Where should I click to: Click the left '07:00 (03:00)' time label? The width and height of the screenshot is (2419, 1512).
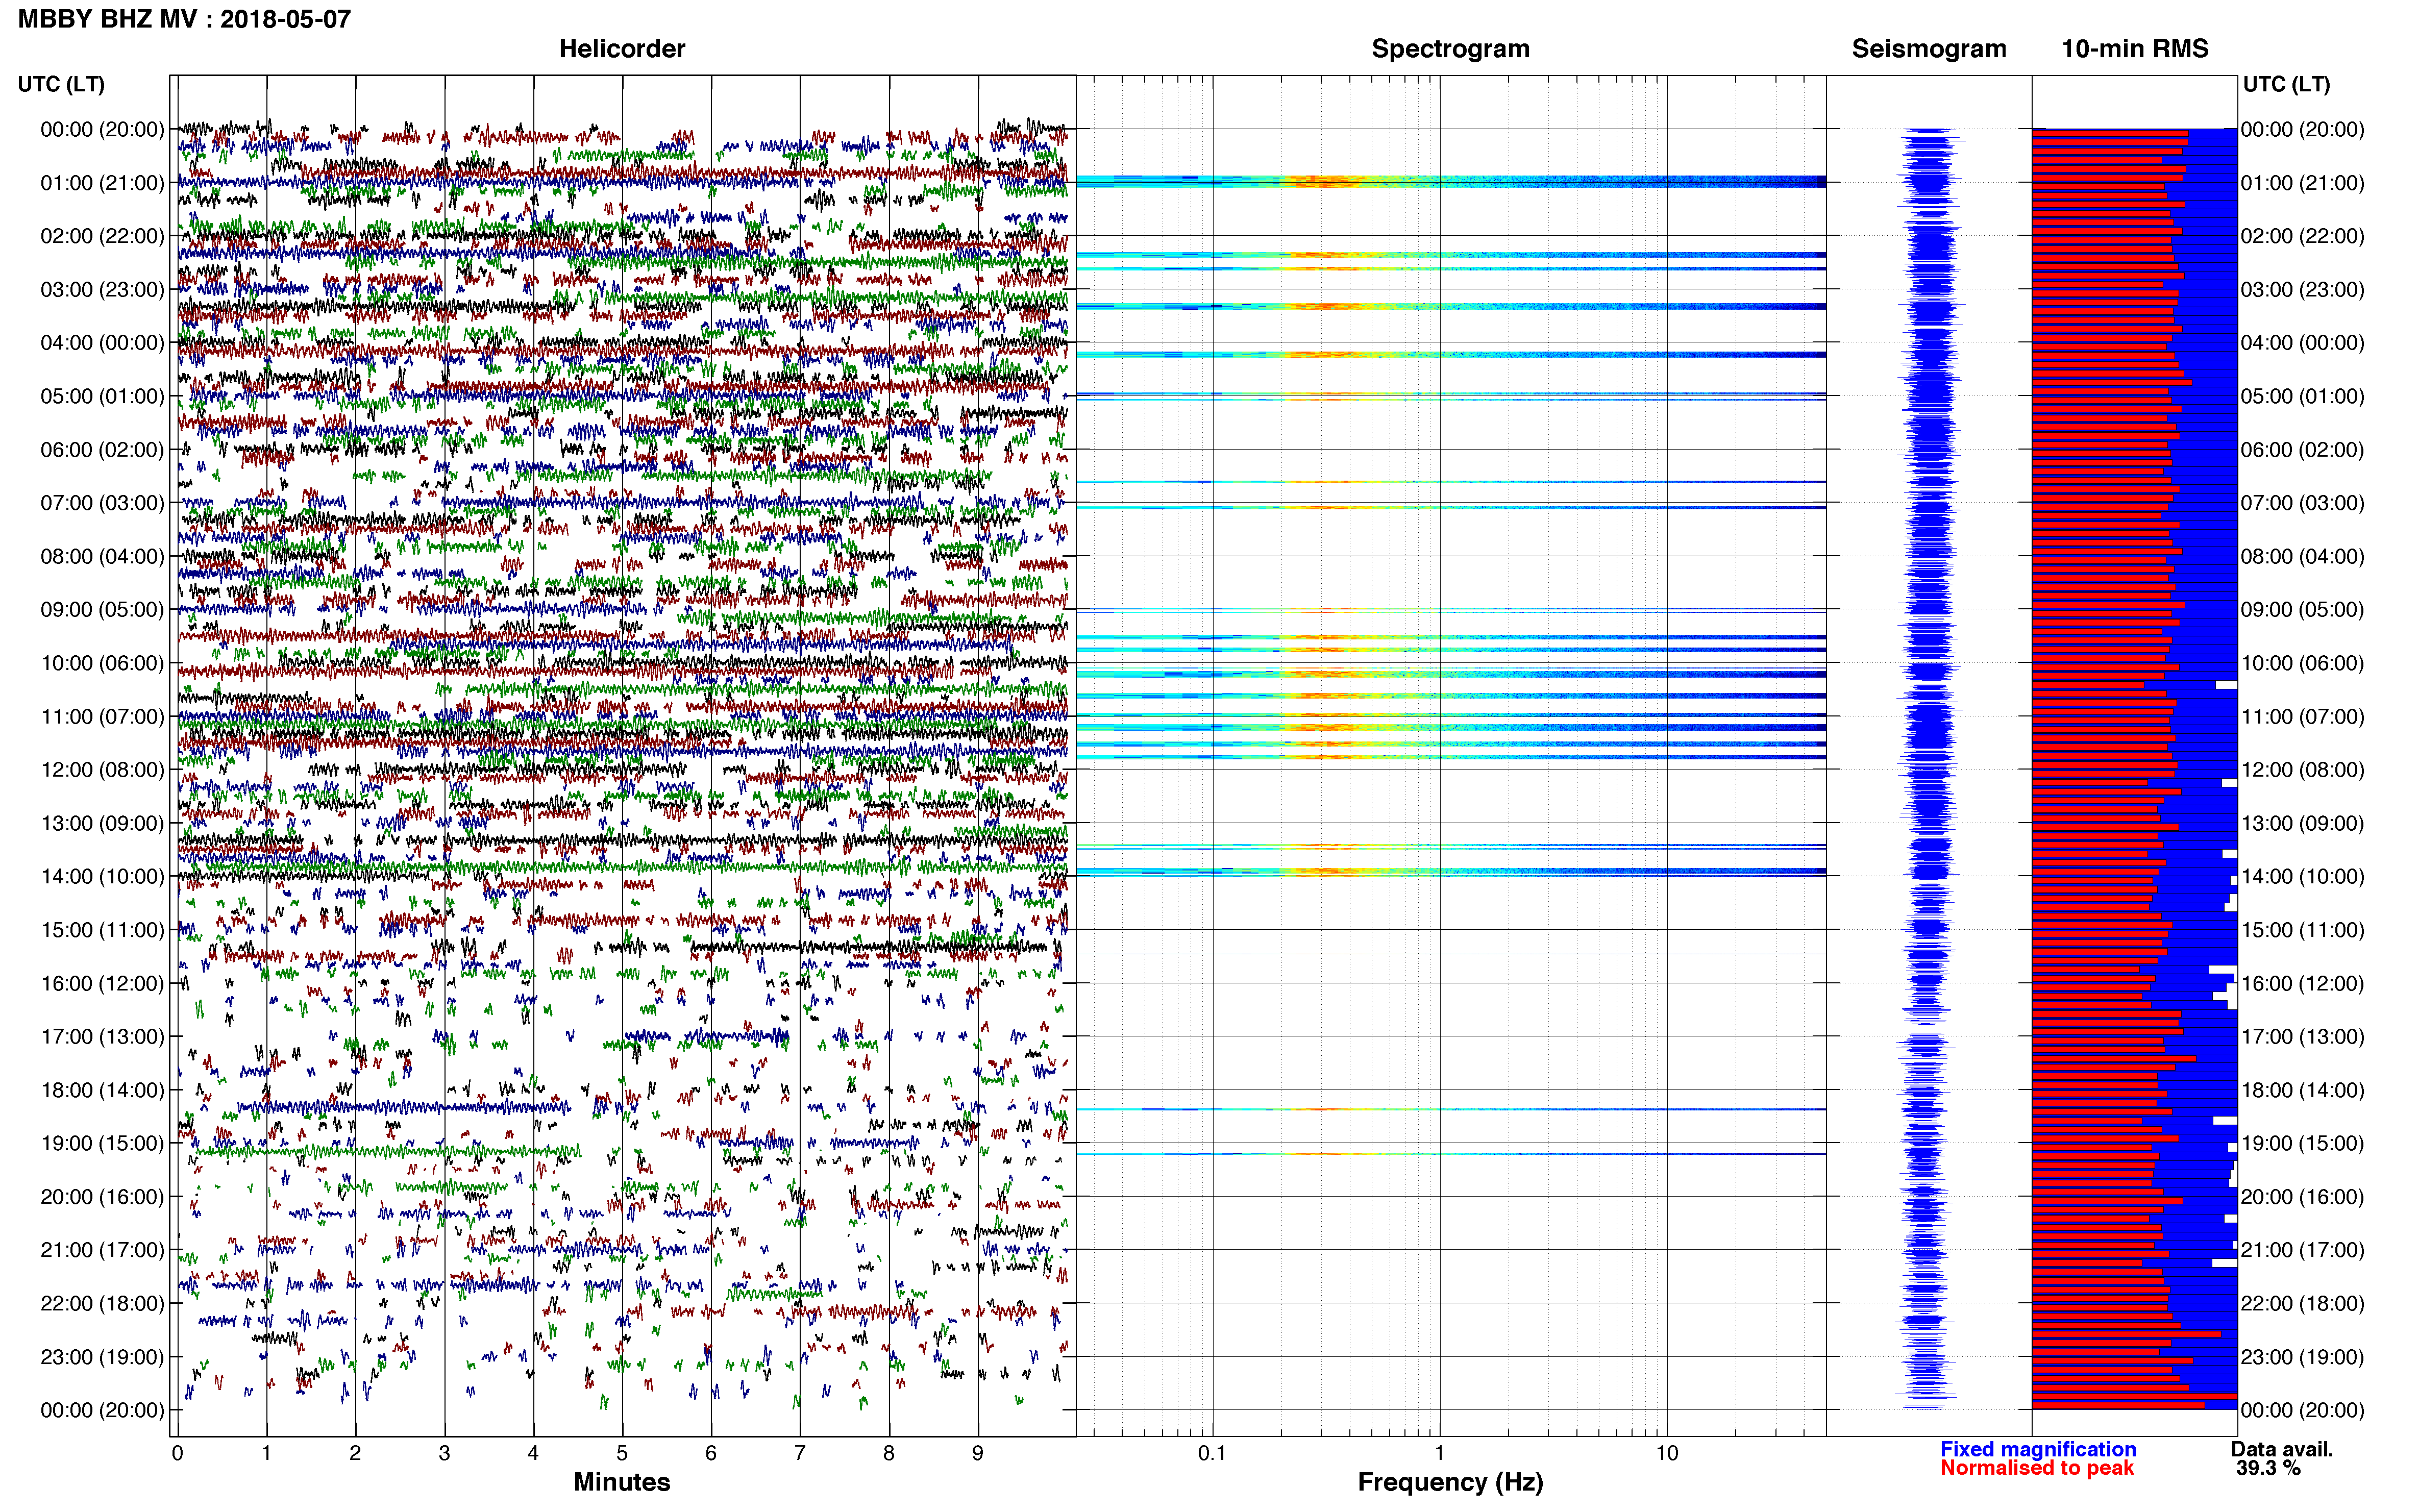(102, 503)
